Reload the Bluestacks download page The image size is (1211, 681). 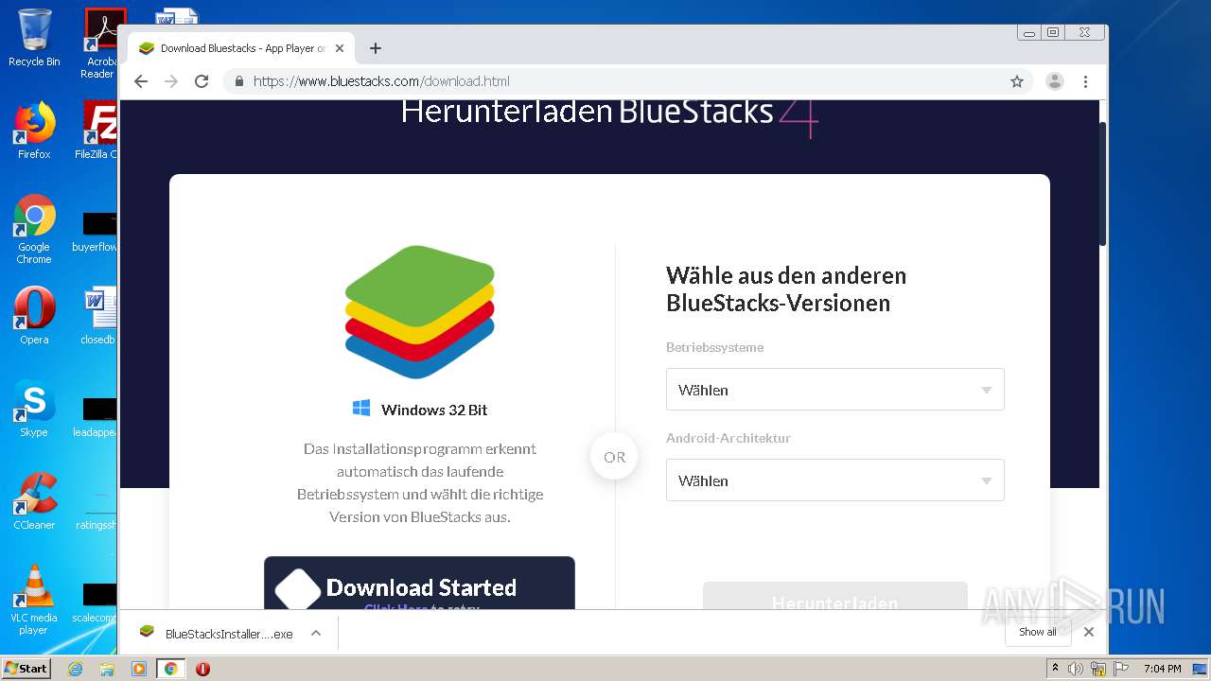202,81
